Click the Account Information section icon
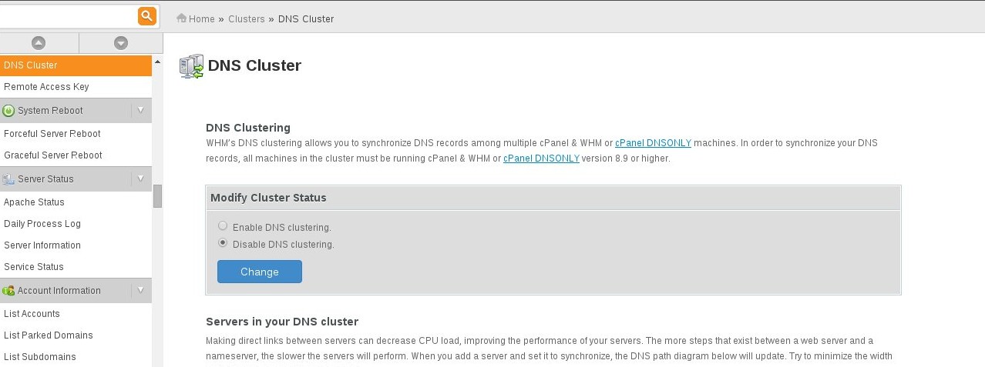Image resolution: width=985 pixels, height=367 pixels. coord(8,291)
